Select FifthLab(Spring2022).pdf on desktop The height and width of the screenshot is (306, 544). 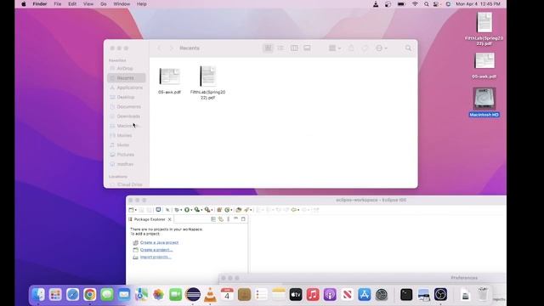coord(484,22)
